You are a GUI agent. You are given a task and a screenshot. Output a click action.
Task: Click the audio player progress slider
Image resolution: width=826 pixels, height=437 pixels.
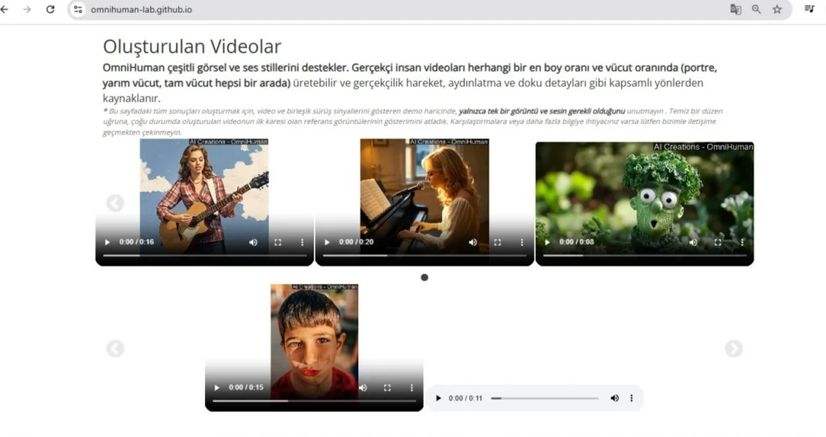[x=544, y=398]
